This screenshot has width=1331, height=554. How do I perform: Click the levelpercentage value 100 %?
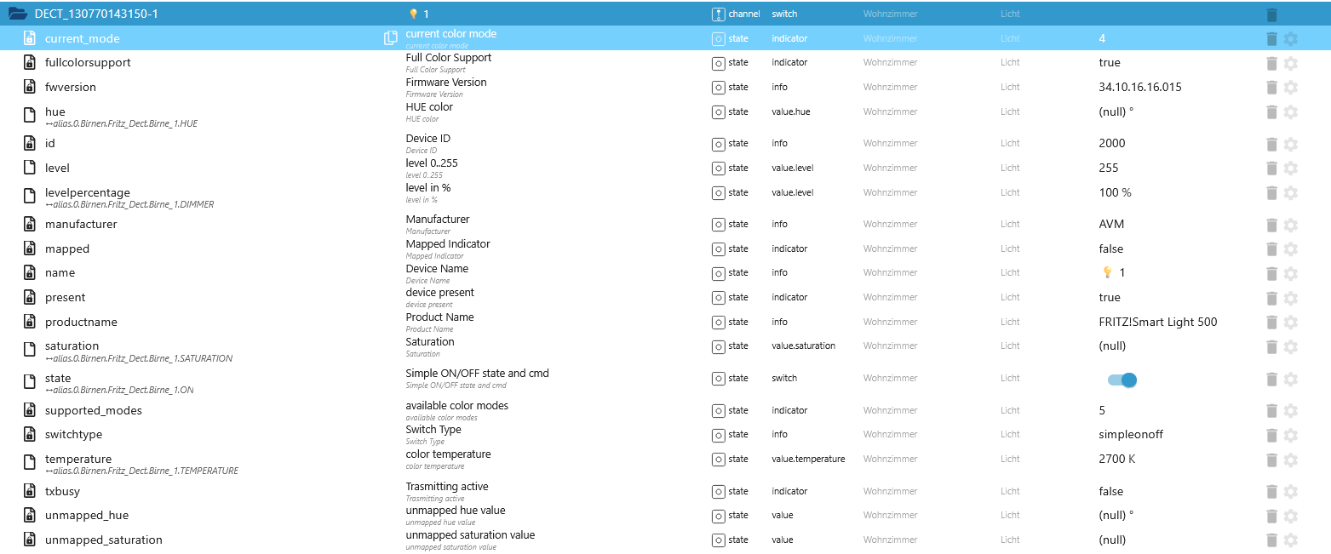1116,192
